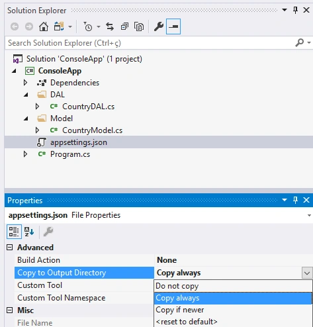Open the Copy to Output Directory dropdown arrow
313x327 pixels.
click(307, 273)
